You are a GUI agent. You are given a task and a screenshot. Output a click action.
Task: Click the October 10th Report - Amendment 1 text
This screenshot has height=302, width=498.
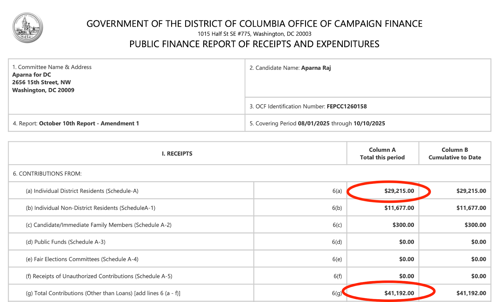(x=89, y=124)
